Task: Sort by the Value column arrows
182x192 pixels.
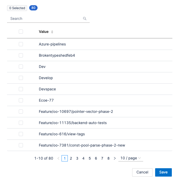Action: [x=52, y=32]
